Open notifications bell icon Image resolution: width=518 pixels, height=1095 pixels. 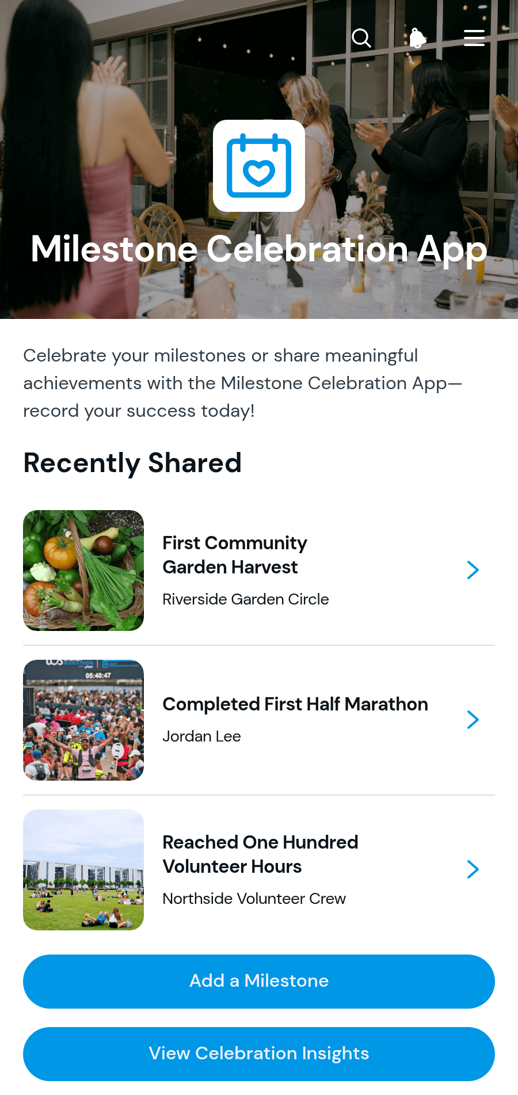(418, 38)
